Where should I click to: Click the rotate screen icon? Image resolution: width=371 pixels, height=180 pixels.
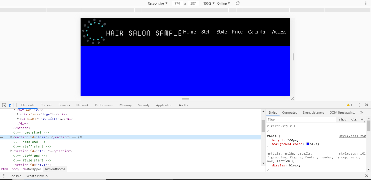tap(238, 3)
